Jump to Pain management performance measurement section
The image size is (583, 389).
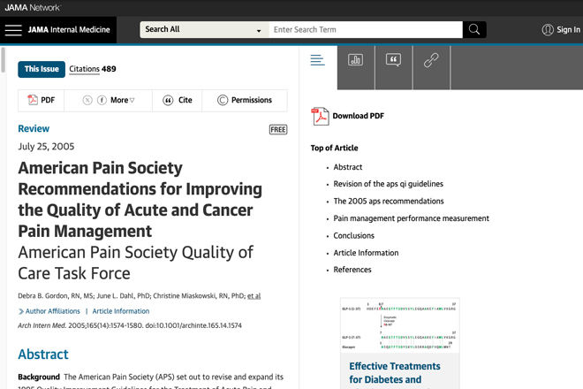tap(412, 218)
